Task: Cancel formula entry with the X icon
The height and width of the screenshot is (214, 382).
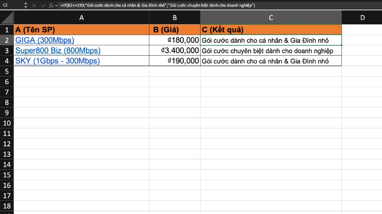Action: pos(34,5)
